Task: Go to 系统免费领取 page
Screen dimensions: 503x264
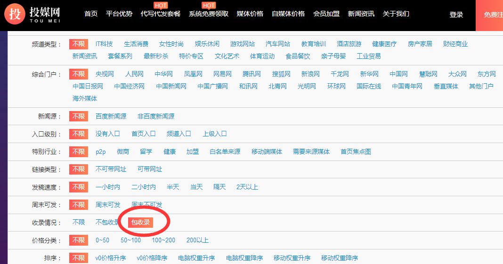Action: click(x=209, y=14)
